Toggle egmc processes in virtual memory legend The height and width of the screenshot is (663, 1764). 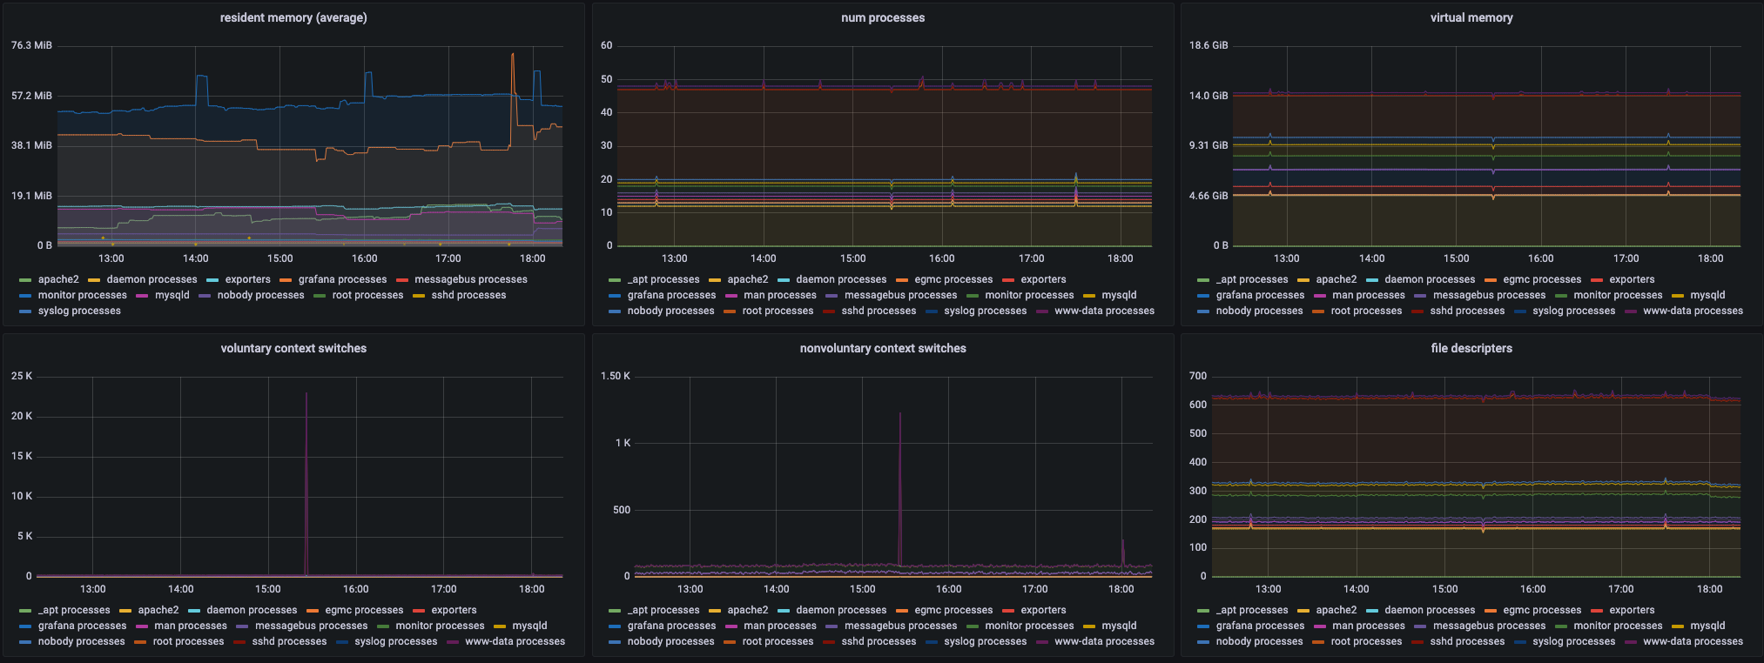pyautogui.click(x=1542, y=279)
